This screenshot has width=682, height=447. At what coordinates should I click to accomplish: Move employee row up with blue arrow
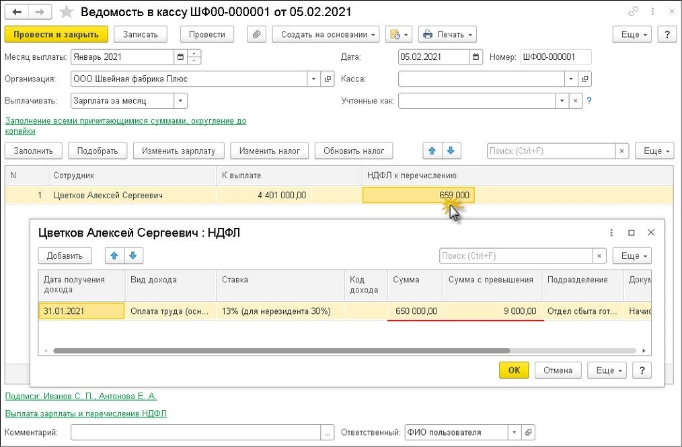[x=432, y=151]
